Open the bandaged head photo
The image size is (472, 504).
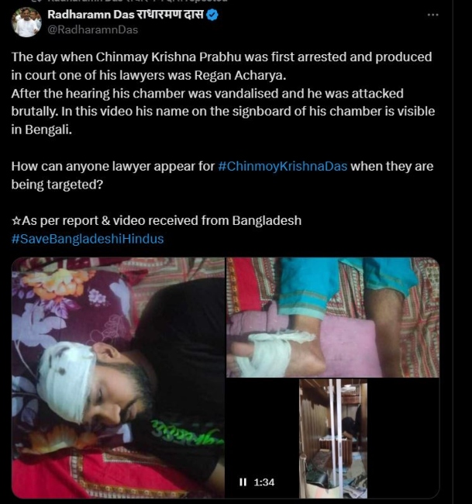pyautogui.click(x=119, y=378)
